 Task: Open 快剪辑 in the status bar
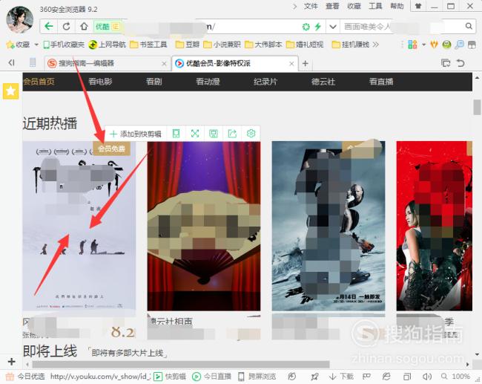pyautogui.click(x=169, y=377)
